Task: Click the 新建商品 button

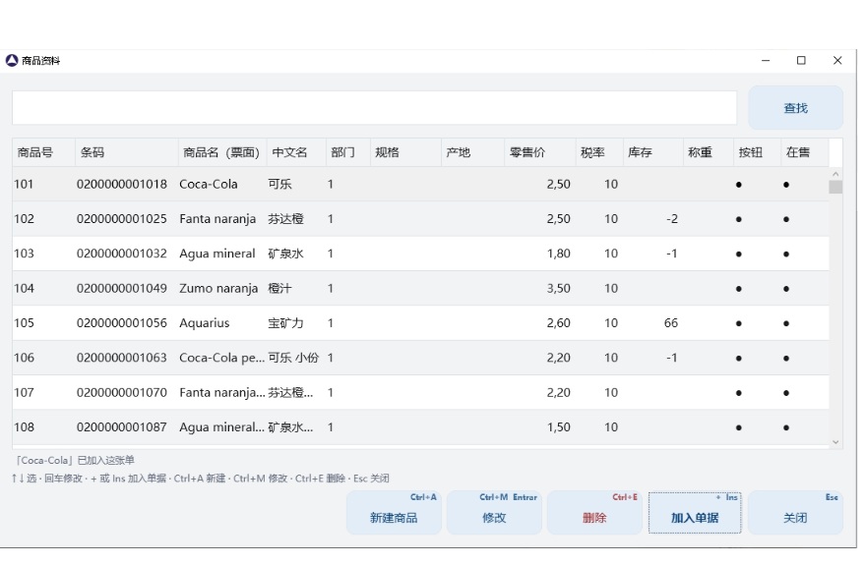Action: tap(394, 513)
